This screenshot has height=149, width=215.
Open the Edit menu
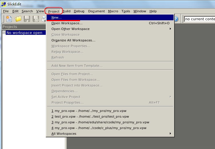15,11
